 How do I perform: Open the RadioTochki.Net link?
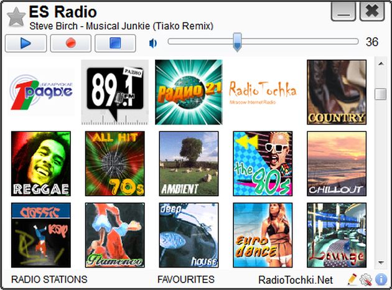296,280
